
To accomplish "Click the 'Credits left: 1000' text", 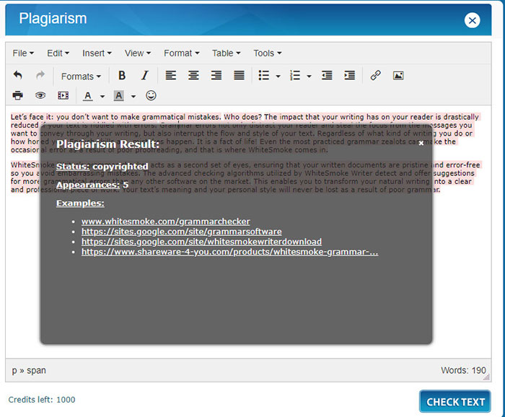I will (42, 400).
